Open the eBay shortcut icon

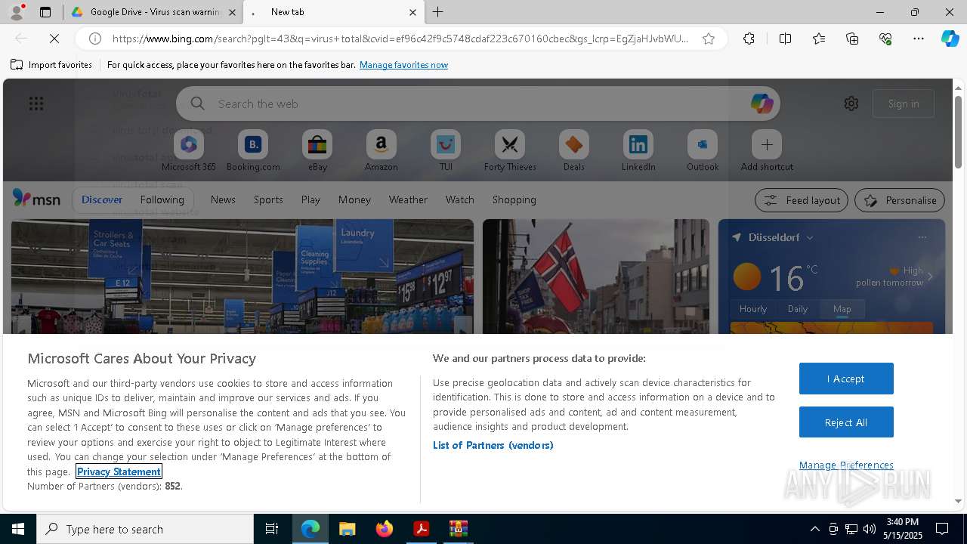(x=317, y=144)
